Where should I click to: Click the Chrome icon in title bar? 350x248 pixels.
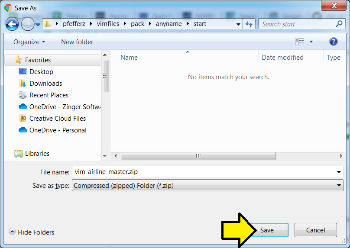[8, 8]
